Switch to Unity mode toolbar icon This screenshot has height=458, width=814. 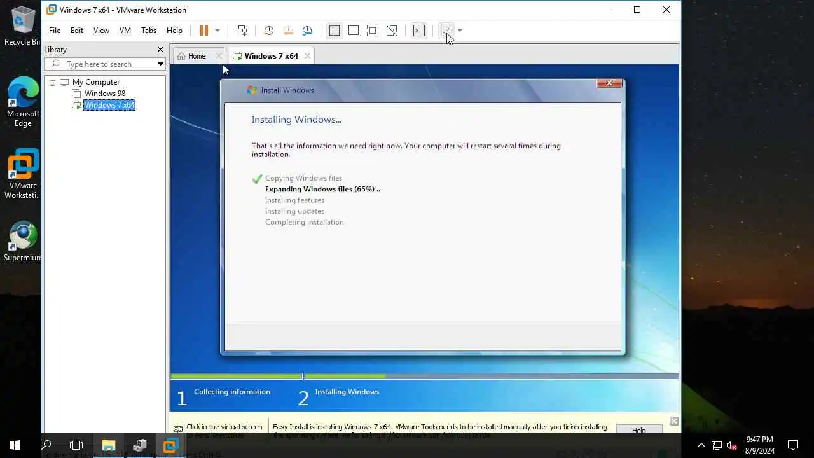tap(392, 31)
